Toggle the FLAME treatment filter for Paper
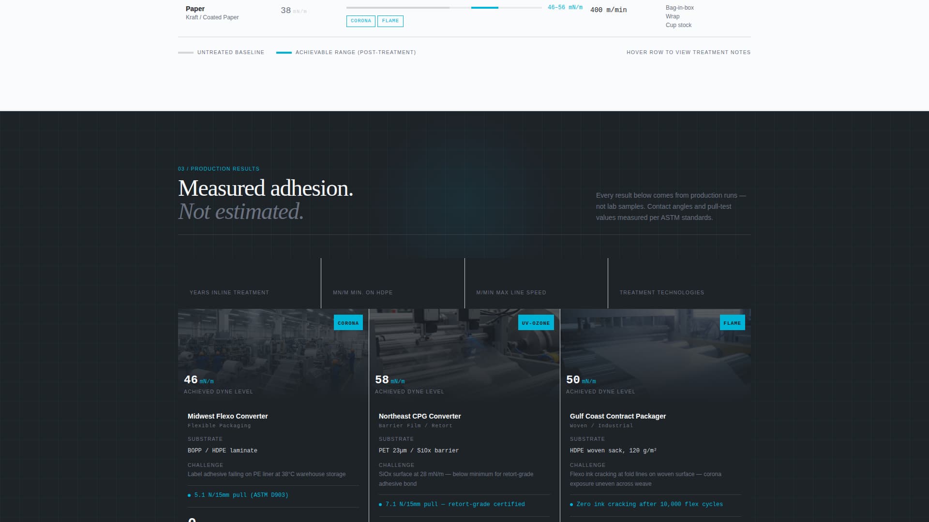 tap(390, 21)
